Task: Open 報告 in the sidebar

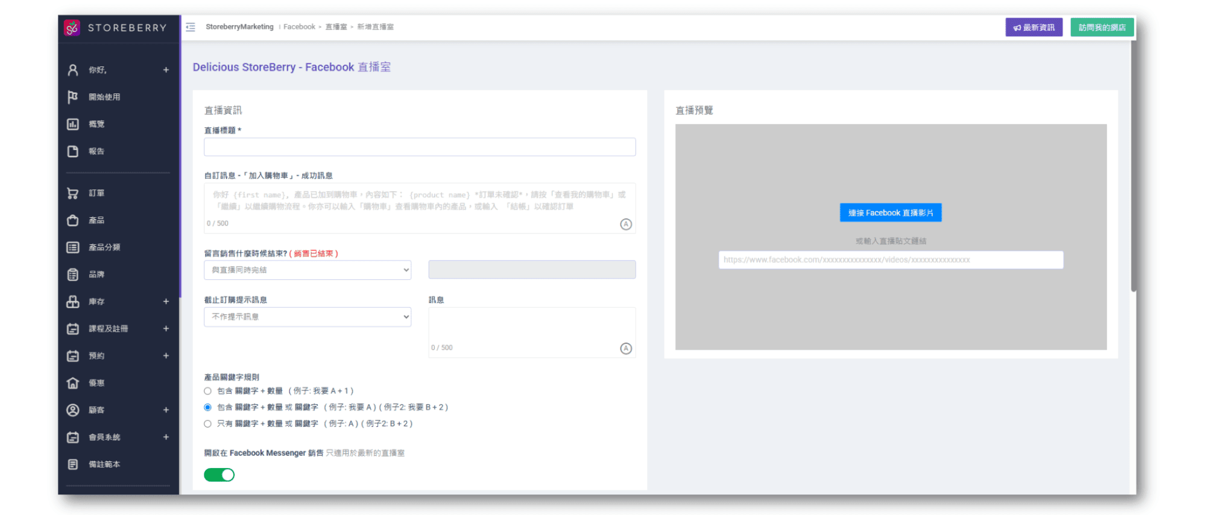Action: click(96, 151)
